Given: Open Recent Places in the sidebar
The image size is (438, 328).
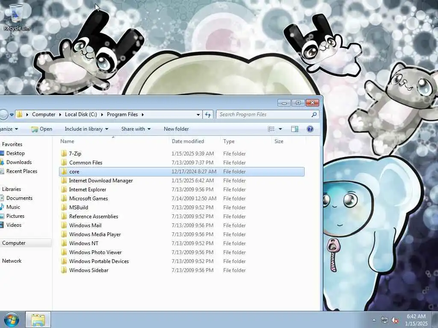Looking at the screenshot, I should [22, 171].
